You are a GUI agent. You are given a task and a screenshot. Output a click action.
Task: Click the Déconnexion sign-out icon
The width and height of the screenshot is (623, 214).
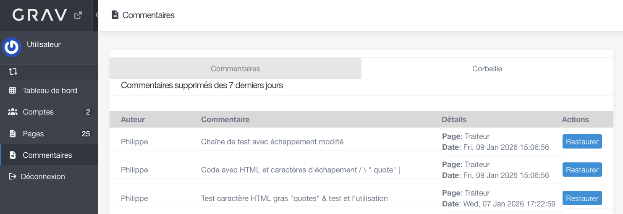tap(13, 177)
